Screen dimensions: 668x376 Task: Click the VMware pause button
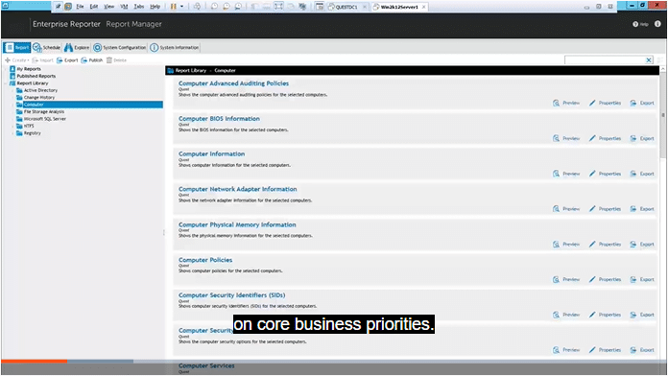[x=174, y=7]
